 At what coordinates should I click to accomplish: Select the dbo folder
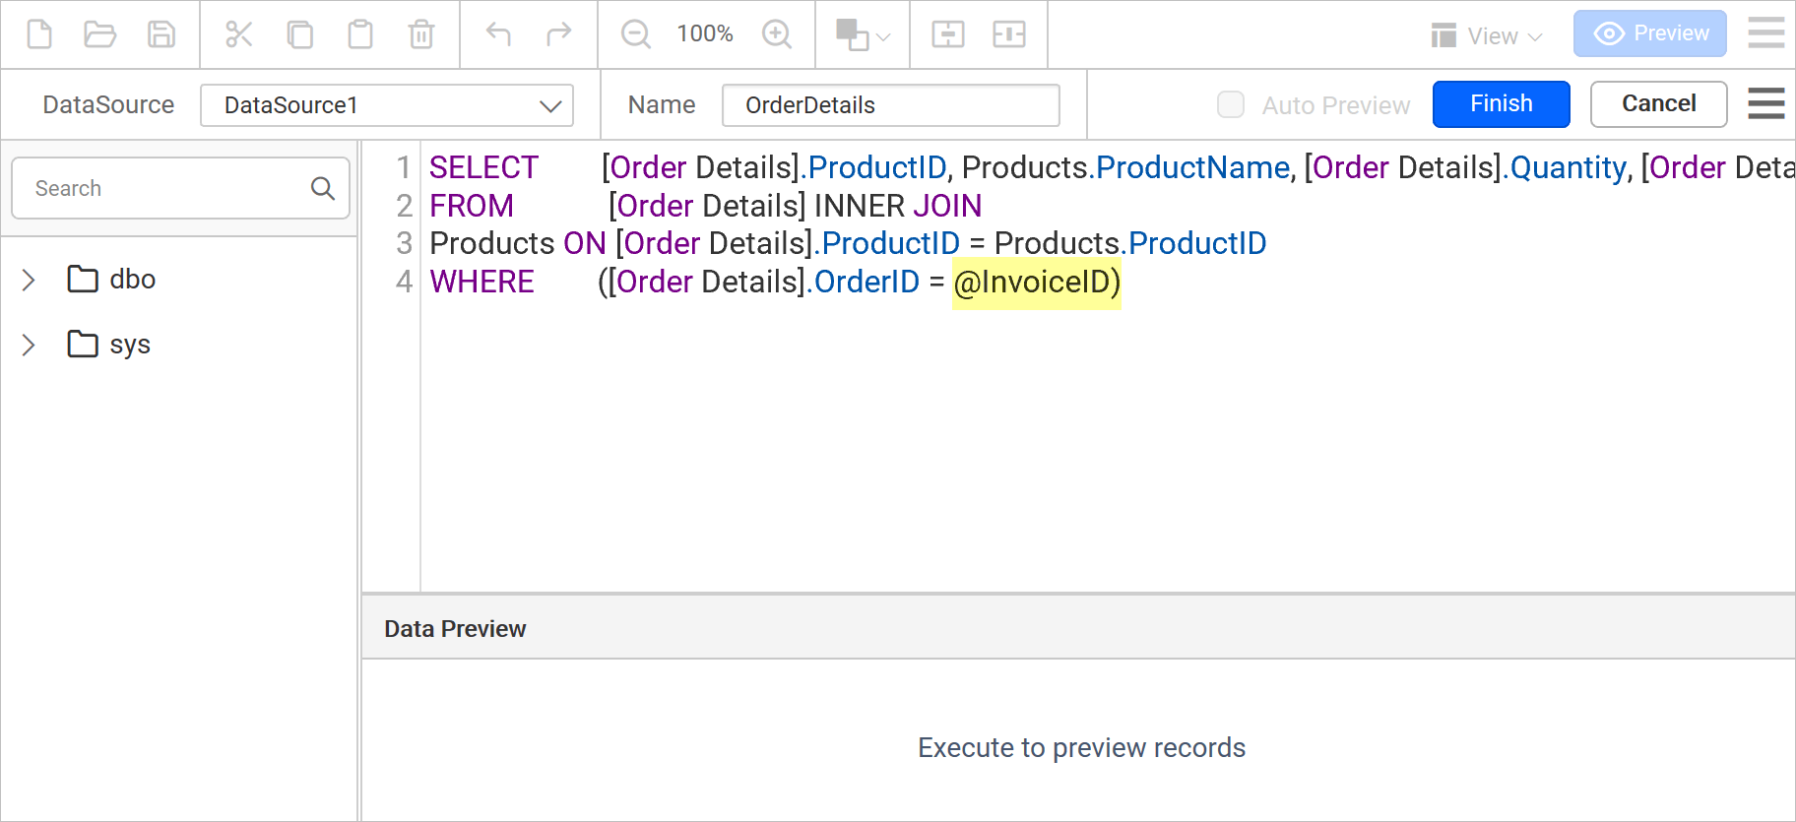pyautogui.click(x=111, y=280)
